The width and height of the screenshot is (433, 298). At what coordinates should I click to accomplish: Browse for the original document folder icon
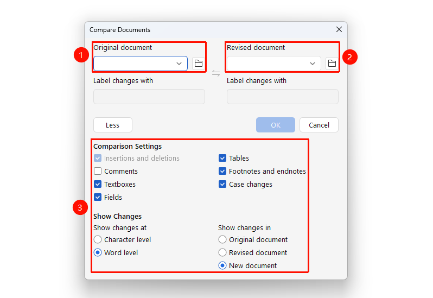(198, 64)
